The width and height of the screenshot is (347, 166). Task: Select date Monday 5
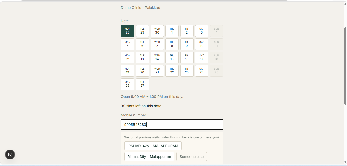[x=128, y=44]
